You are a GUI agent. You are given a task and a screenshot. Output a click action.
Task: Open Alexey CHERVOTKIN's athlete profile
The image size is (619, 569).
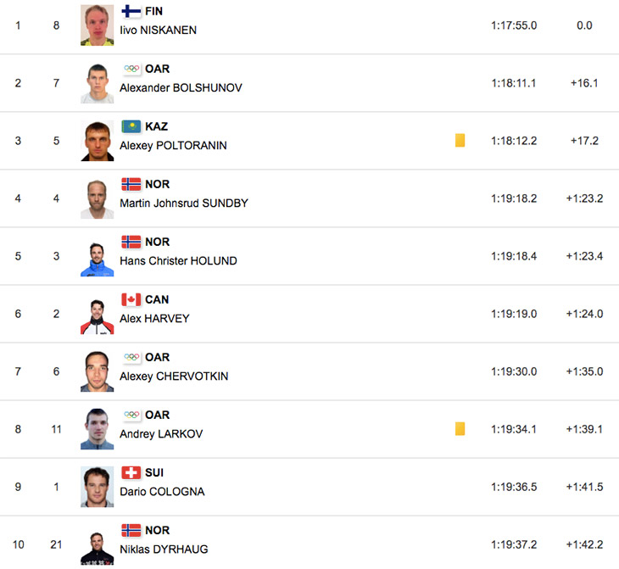[x=174, y=376]
